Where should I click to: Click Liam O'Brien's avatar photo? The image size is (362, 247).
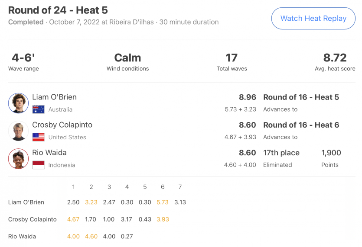[18, 103]
